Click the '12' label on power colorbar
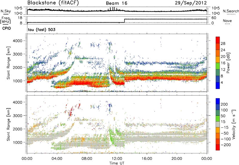 [x=223, y=70]
